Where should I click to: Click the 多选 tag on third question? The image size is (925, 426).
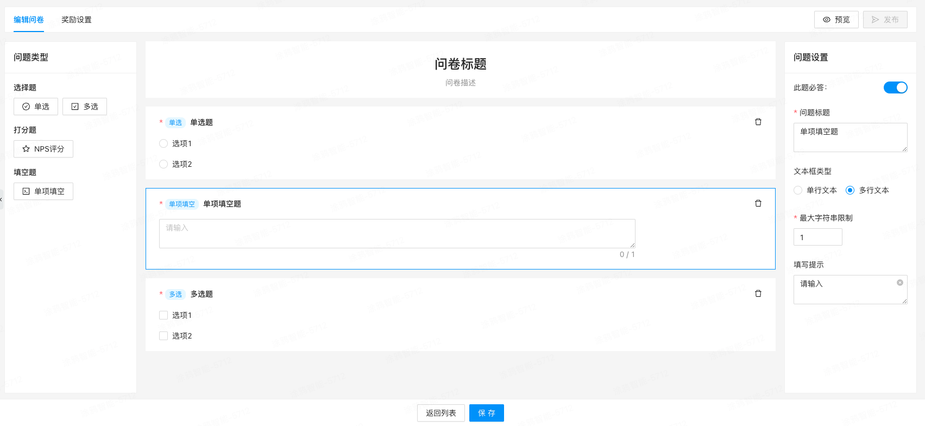tap(175, 294)
